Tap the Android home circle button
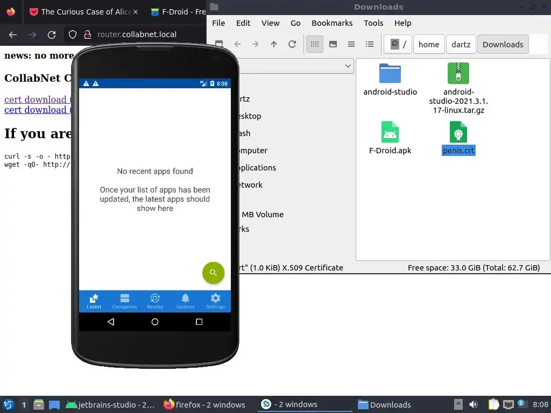Image resolution: width=551 pixels, height=413 pixels. coord(155,322)
